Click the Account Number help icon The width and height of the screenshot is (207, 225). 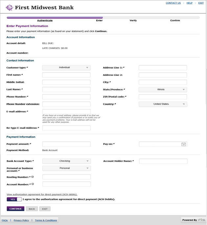pyautogui.click(x=33, y=184)
